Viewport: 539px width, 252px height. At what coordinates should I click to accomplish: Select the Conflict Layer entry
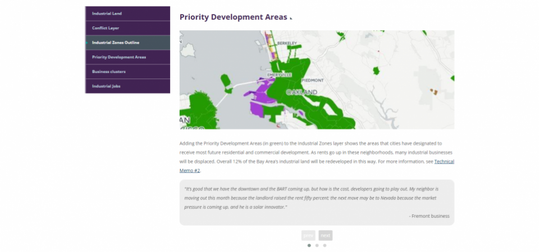pos(106,28)
